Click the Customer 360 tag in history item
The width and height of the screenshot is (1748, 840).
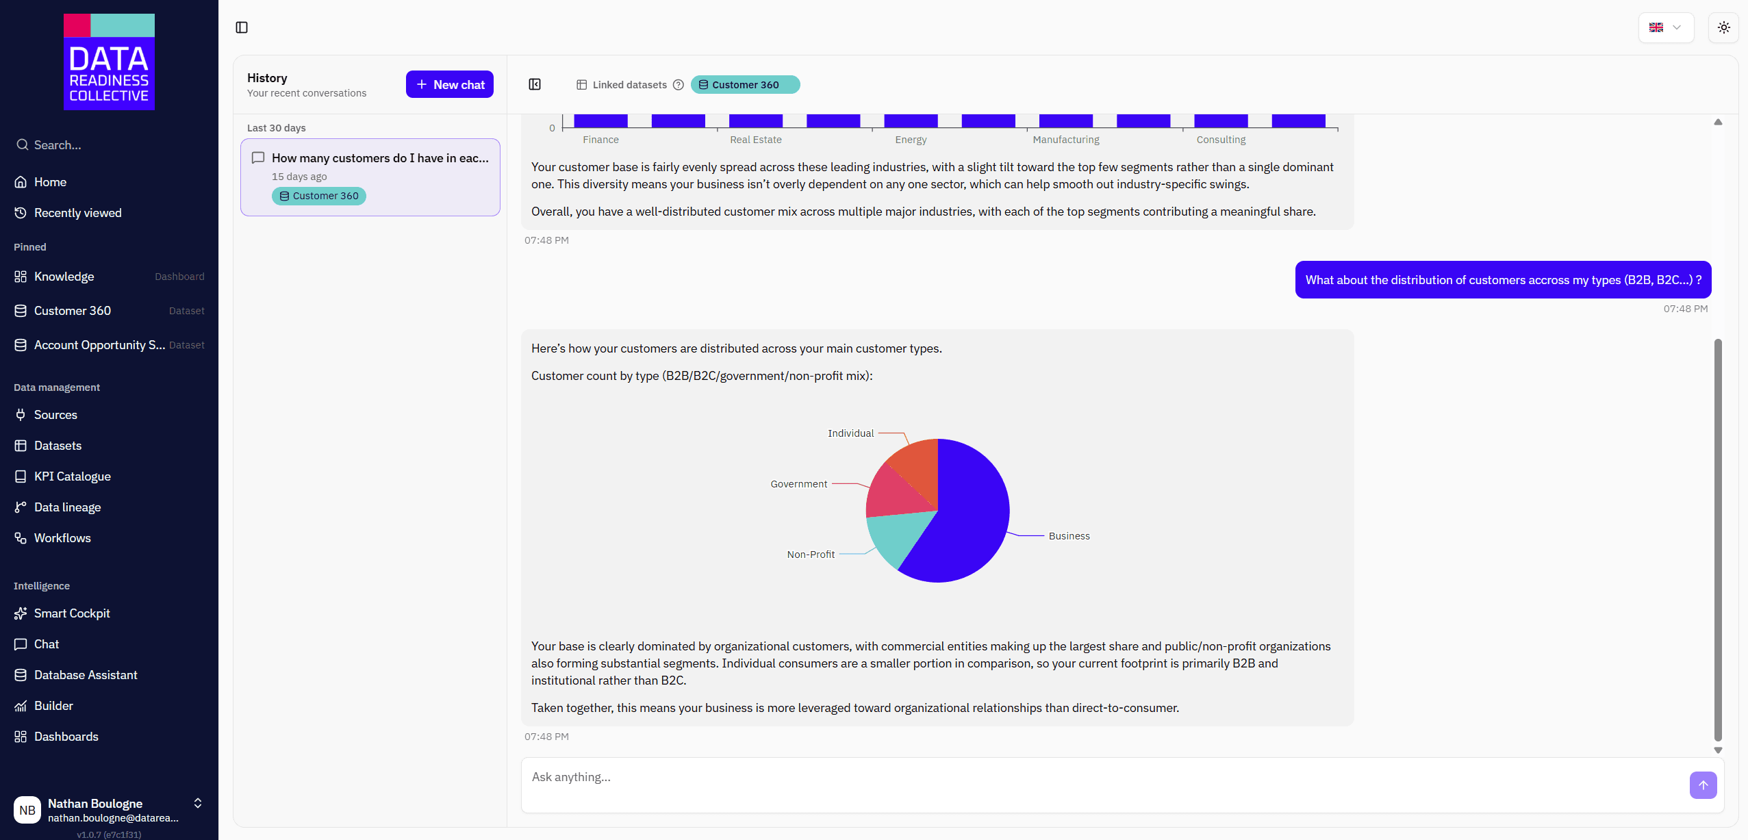coord(319,196)
